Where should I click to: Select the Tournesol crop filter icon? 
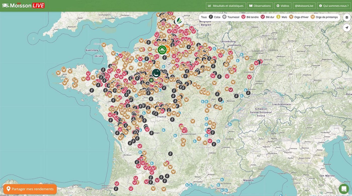click(x=225, y=17)
